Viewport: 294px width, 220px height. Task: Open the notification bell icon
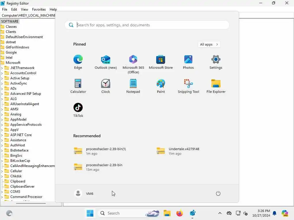tap(274, 213)
